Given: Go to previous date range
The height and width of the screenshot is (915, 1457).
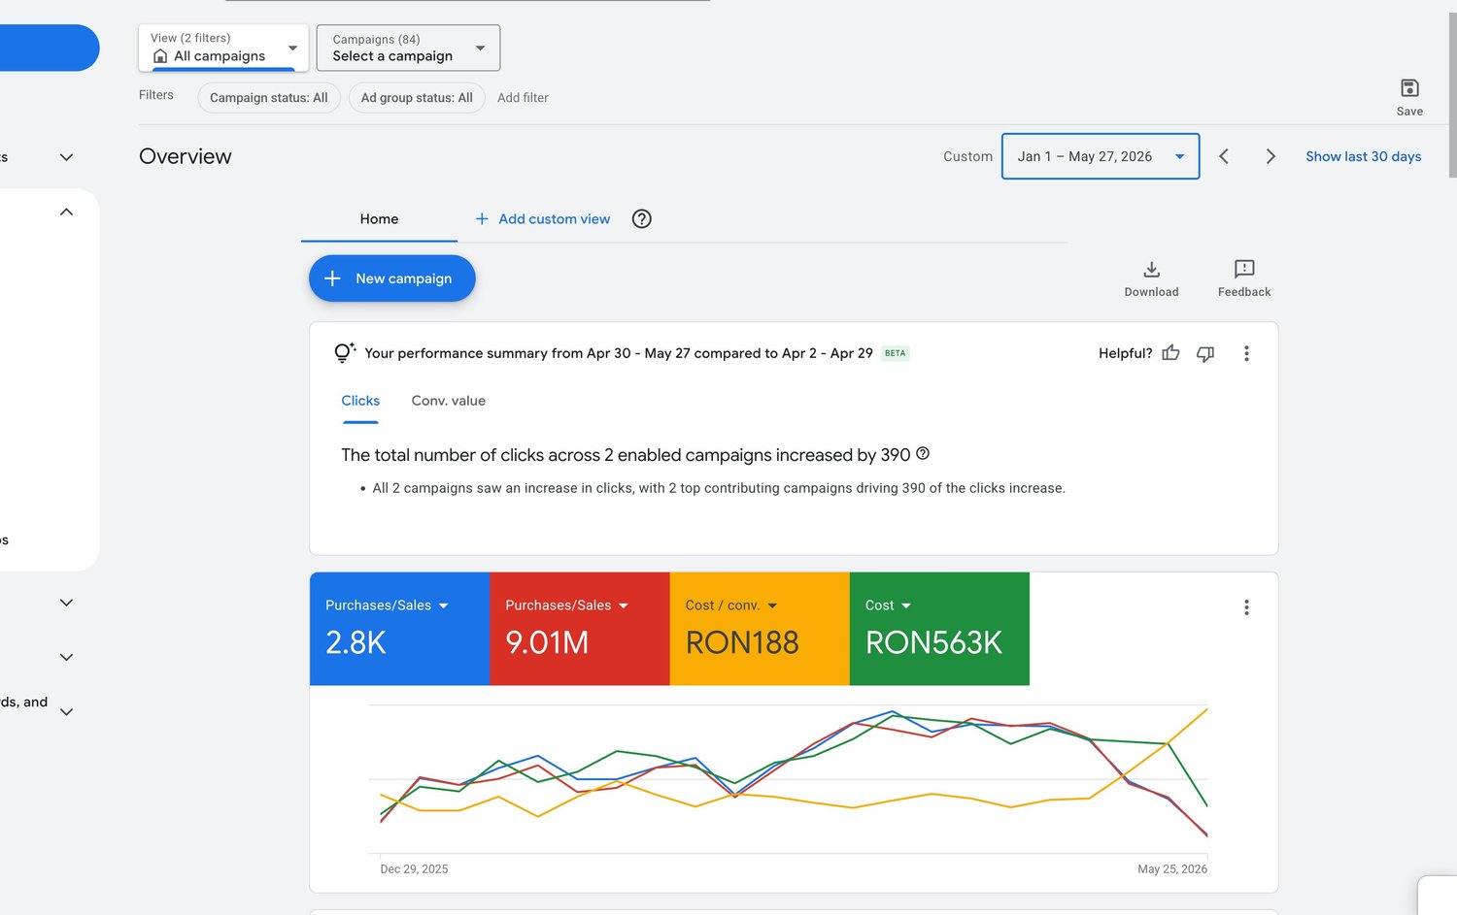Looking at the screenshot, I should point(1224,156).
